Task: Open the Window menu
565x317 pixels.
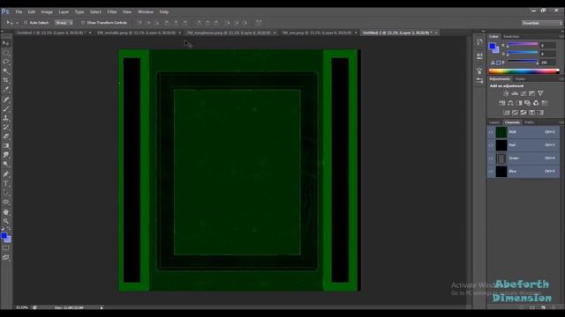Action: pyautogui.click(x=146, y=11)
